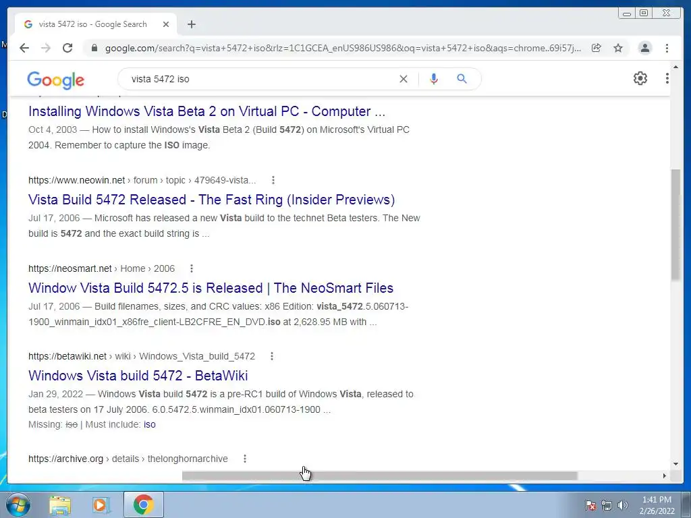Click the Chrome address bar URL
Screen dimensions: 691x518
tap(343, 48)
